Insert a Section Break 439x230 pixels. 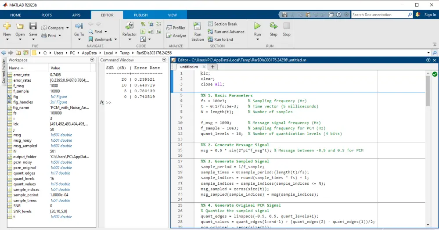point(223,24)
